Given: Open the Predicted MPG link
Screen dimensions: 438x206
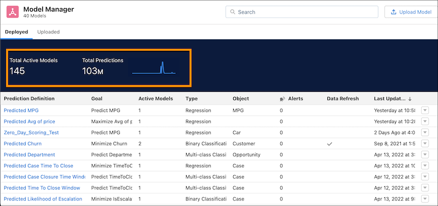Looking at the screenshot, I should point(21,110).
